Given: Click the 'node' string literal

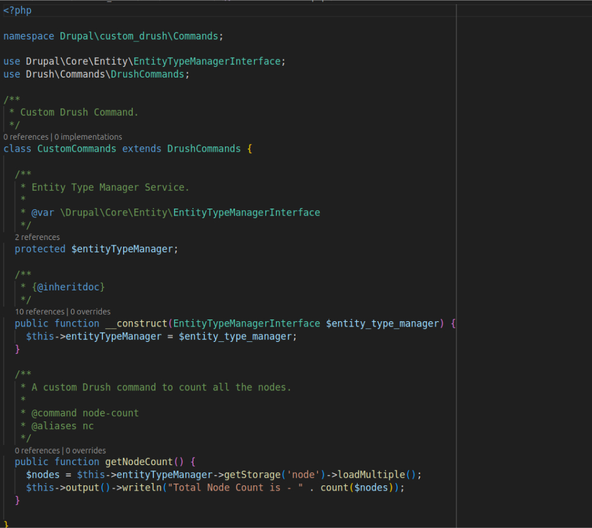Looking at the screenshot, I should tap(303, 475).
